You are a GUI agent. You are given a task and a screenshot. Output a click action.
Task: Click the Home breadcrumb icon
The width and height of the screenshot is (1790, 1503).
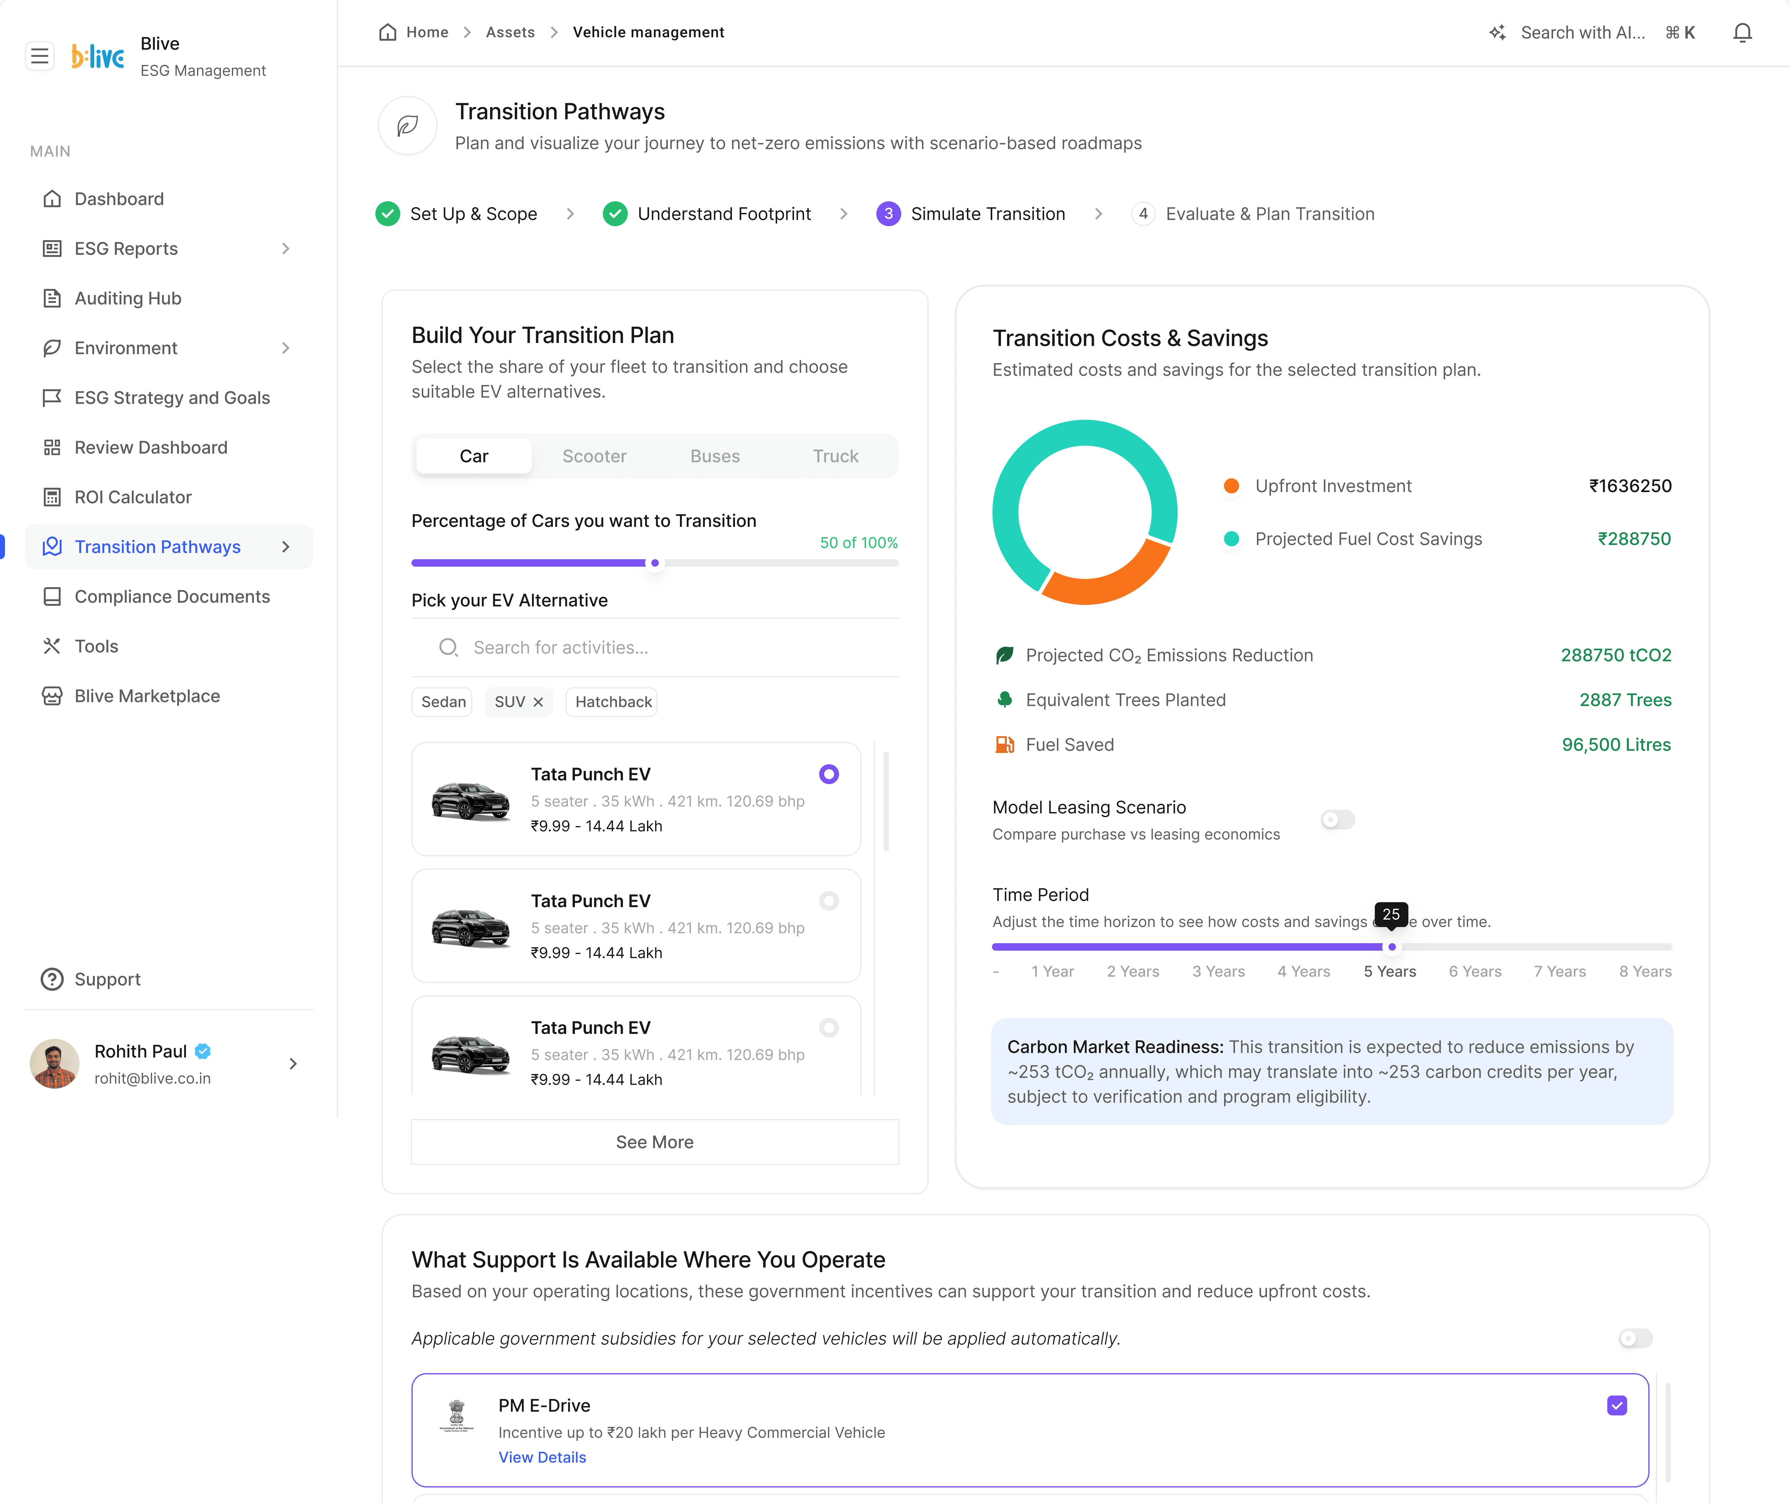[x=388, y=32]
